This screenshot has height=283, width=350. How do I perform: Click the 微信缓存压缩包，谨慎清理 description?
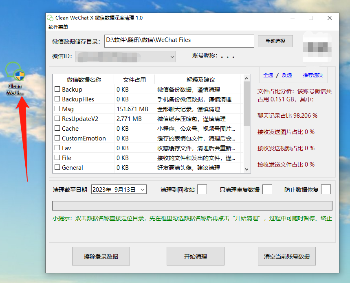point(192,119)
